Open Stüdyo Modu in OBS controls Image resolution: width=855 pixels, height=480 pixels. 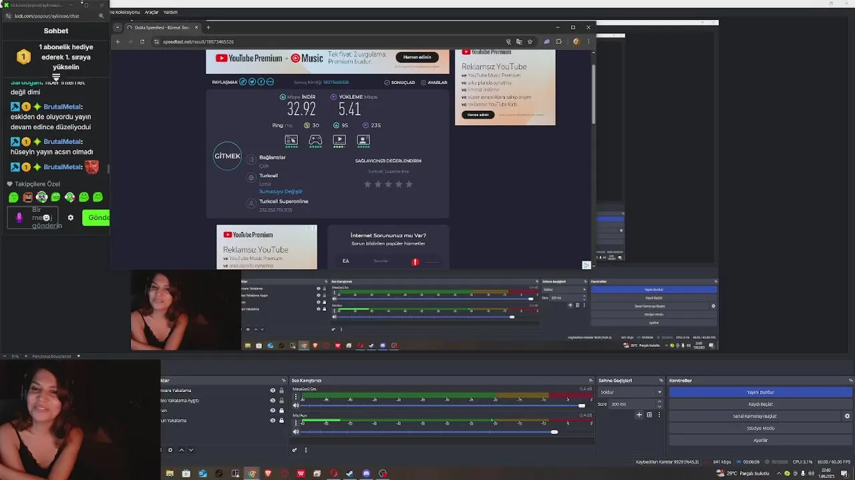[760, 428]
